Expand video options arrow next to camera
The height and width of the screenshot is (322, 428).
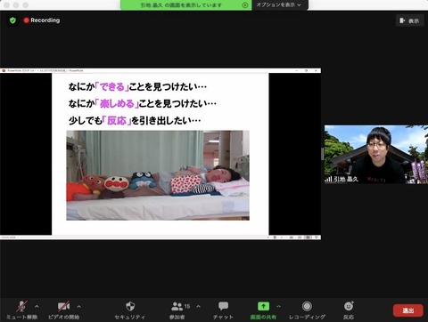point(79,306)
